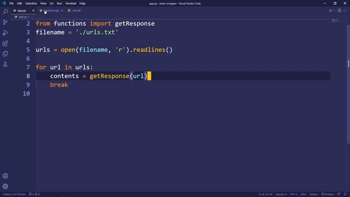Change the Spaces indentation setting
This screenshot has height=197, width=350.
[281, 194]
